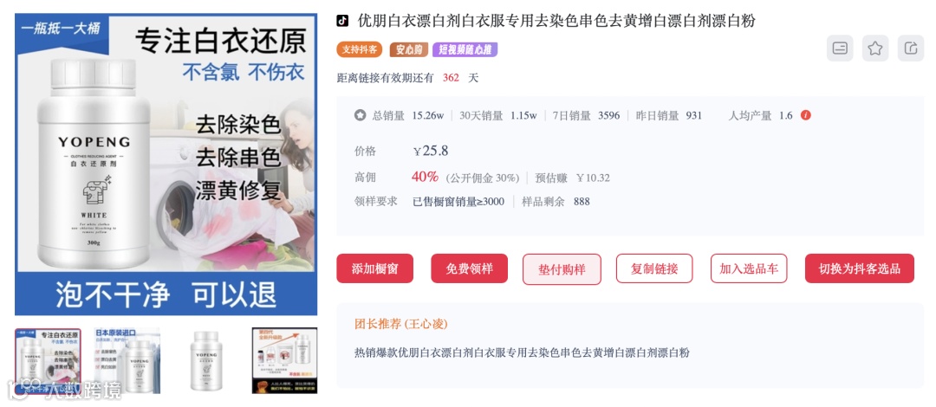
Task: Click the TikTok logo before product title
Action: [x=342, y=21]
